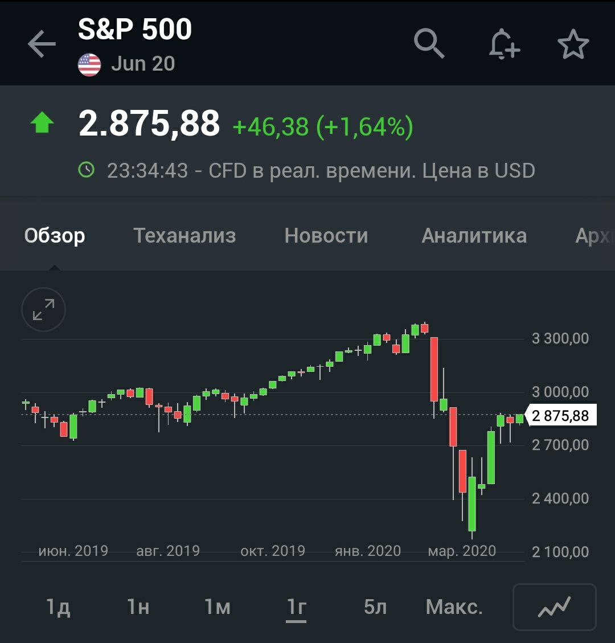This screenshot has height=643, width=615.
Task: Tap the 2 875,88 price label on chart
Action: (x=560, y=416)
